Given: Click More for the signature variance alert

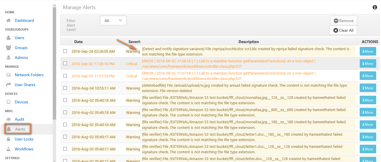Looking at the screenshot, I should click(368, 52).
